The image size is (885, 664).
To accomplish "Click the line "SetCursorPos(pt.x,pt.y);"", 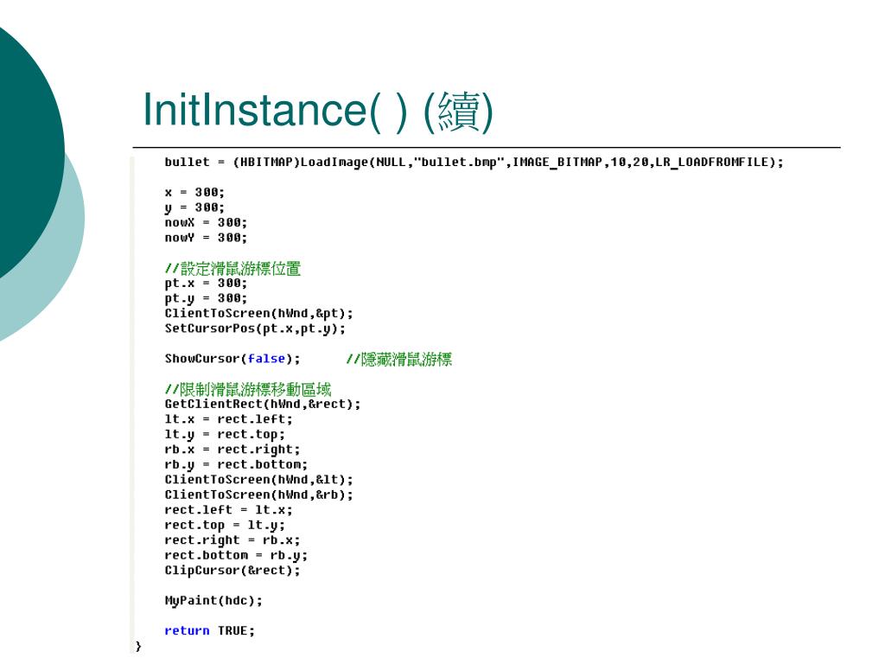I will coord(255,329).
